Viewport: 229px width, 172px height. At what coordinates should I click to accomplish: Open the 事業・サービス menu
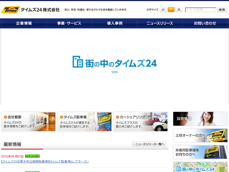point(69,23)
